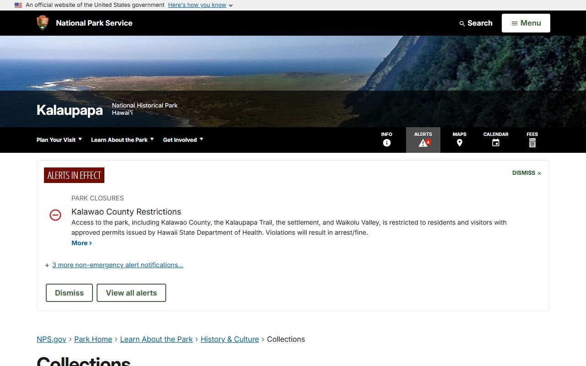
Task: Click the NPS arrowhead logo
Action: pyautogui.click(x=43, y=23)
